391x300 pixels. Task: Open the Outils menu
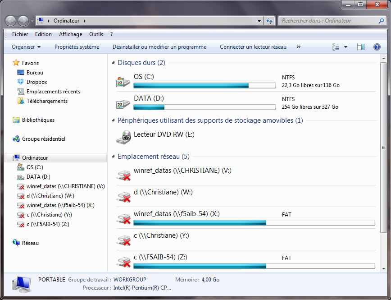tap(96, 34)
